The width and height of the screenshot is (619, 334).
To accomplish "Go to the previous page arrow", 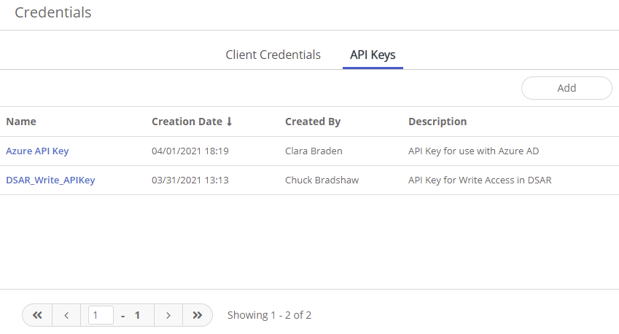I will (66, 315).
